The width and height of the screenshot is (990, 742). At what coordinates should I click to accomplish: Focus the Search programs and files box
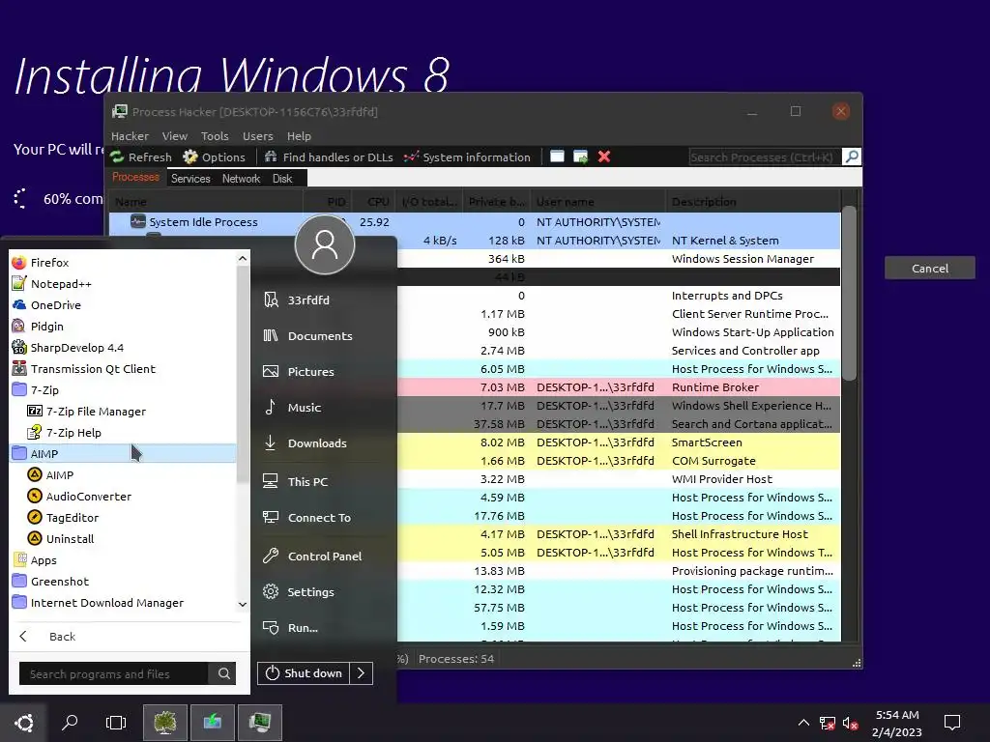pyautogui.click(x=114, y=673)
